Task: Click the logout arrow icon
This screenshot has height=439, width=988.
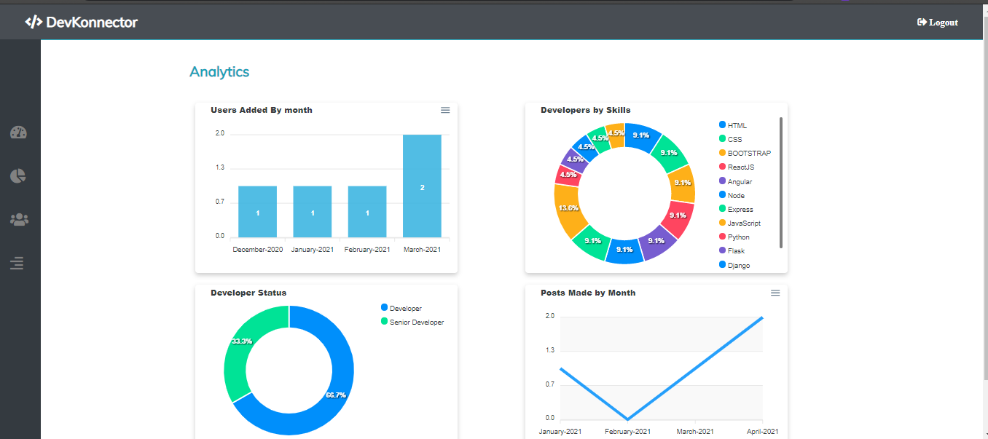Action: pyautogui.click(x=922, y=23)
